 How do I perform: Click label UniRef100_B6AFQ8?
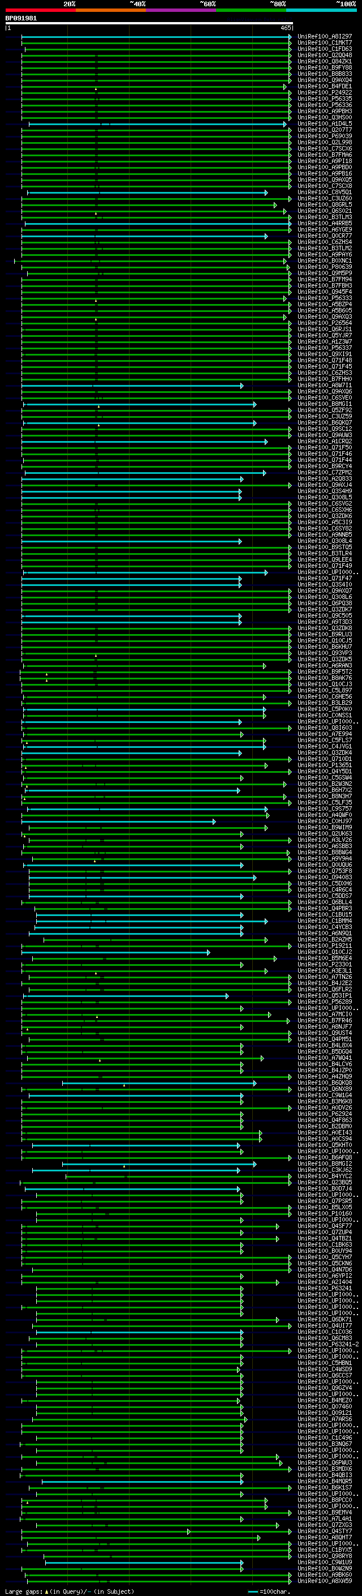(x=324, y=1157)
